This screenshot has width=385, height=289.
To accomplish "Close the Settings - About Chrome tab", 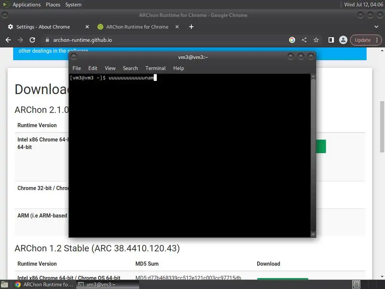I will click(87, 27).
